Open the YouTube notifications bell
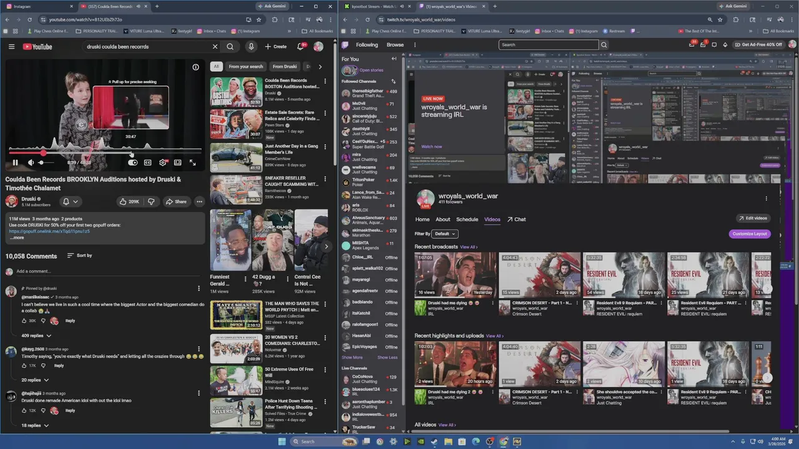This screenshot has height=449, width=799. point(301,46)
